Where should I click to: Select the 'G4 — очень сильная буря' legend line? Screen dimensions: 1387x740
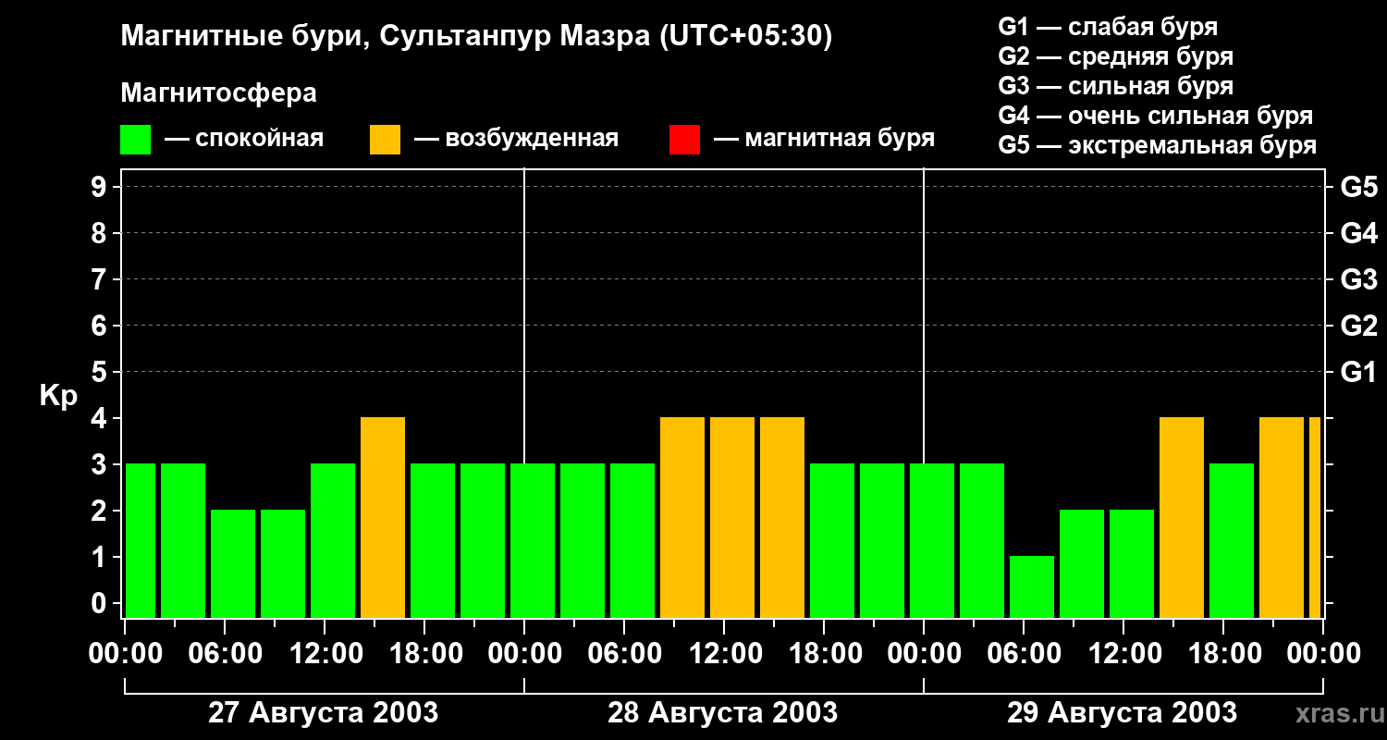point(1156,116)
